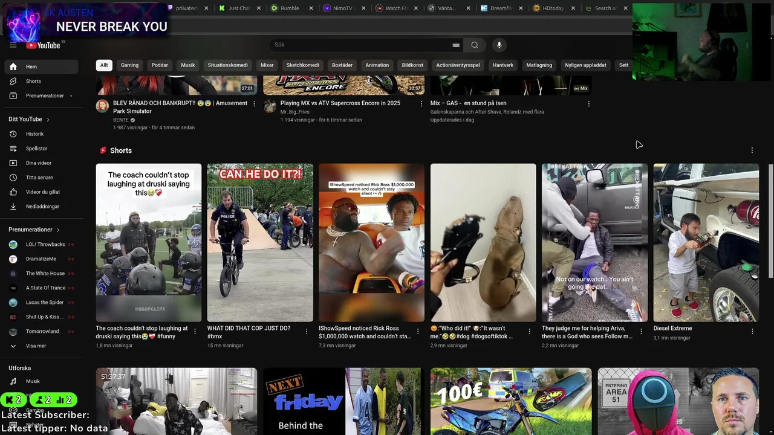This screenshot has width=774, height=435.
Task: Expand Visa mer subscriptions
Action: 41,346
